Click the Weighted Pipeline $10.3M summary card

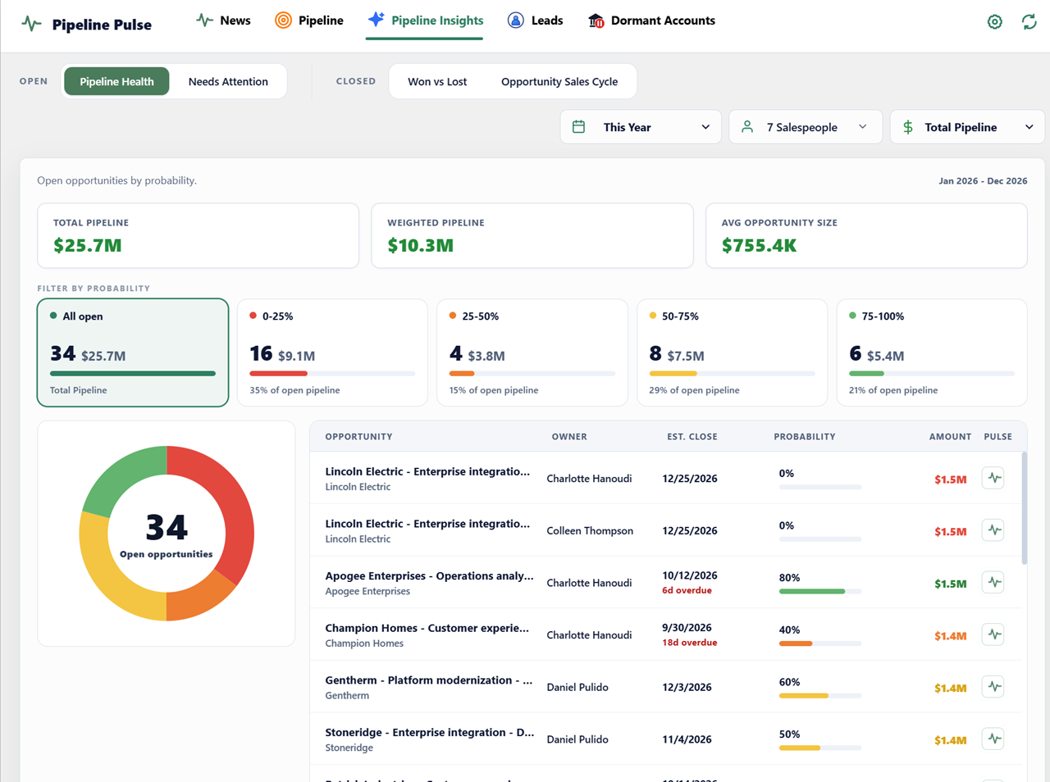tap(532, 235)
